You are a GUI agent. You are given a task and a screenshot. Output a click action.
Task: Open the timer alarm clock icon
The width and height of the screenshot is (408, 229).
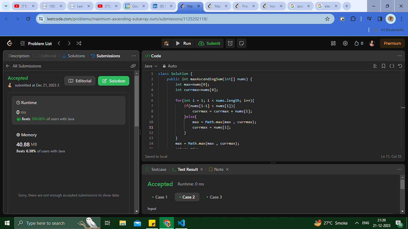coord(231,43)
